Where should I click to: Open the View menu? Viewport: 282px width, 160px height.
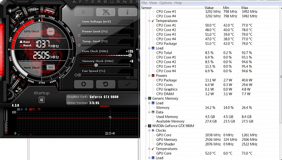tap(153, 3)
